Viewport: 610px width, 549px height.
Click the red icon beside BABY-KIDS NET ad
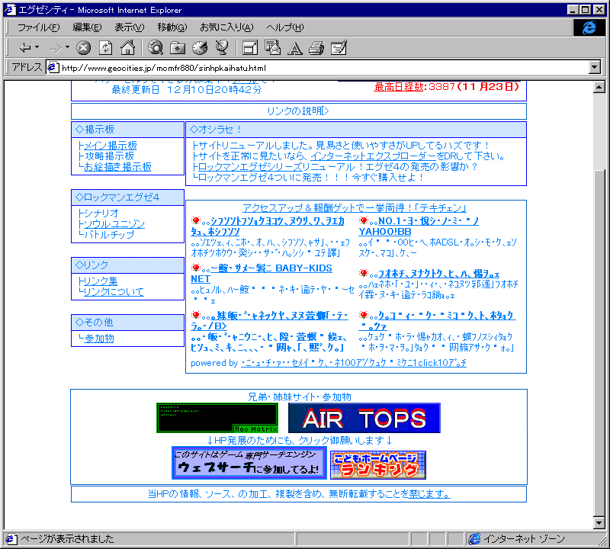196,268
